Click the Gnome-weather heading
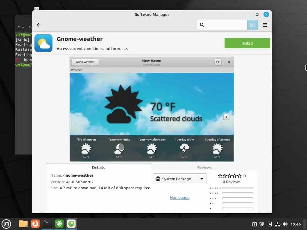 point(79,39)
